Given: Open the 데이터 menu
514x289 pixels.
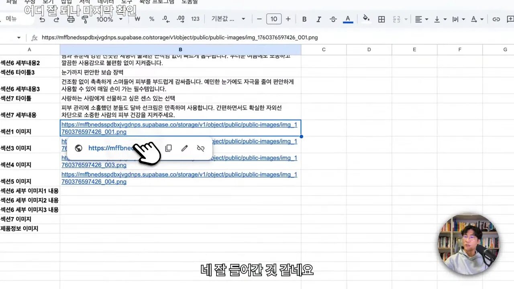Looking at the screenshot, I should (x=106, y=2).
